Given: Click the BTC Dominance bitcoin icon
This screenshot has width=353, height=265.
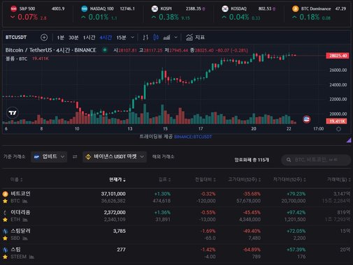Looking at the screenshot, I should (296, 9).
